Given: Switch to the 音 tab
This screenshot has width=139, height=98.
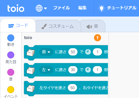Looking at the screenshot, I should click(93, 26).
